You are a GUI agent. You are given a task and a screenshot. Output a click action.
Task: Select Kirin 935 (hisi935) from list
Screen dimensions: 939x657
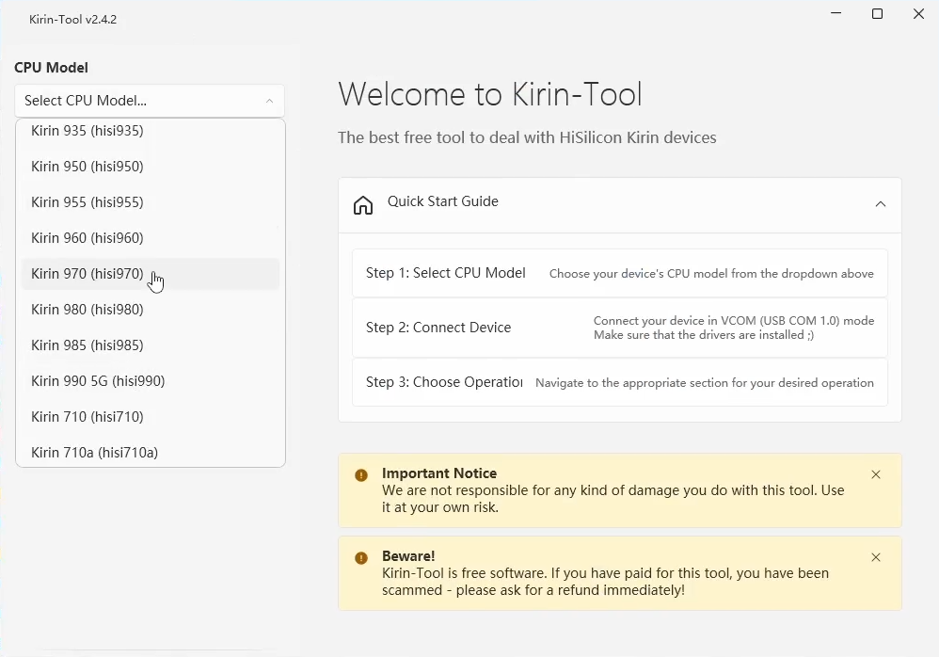coord(151,131)
